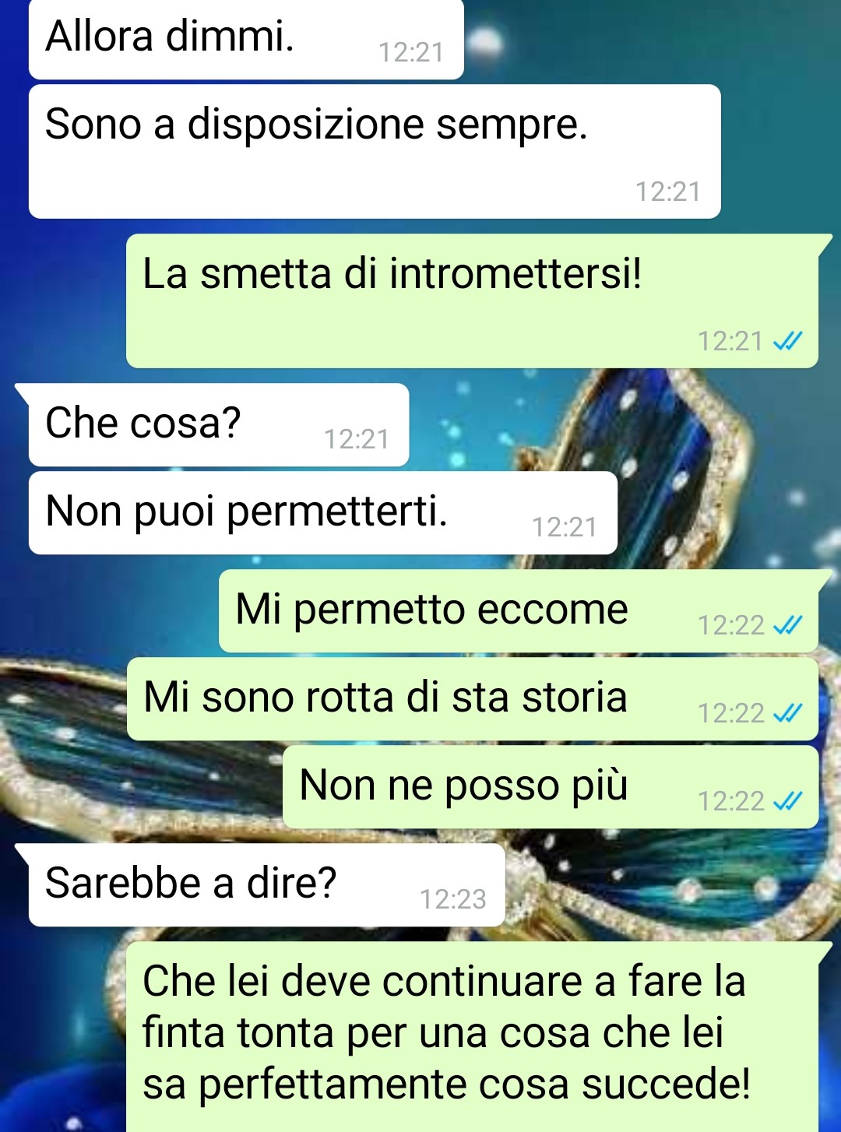Click the 12:21 timestamp beside 'Non puoi permetterti.'
Screen dimensions: 841x1132
[565, 527]
